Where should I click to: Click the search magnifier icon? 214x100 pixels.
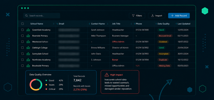27,16
